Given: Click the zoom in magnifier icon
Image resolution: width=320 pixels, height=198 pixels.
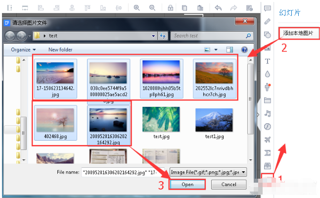Looking at the screenshot, I should tap(137, 8).
